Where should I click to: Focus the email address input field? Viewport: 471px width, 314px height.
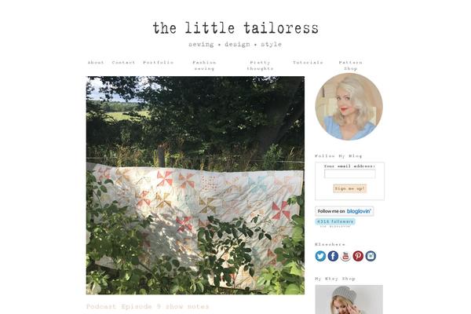pyautogui.click(x=349, y=173)
